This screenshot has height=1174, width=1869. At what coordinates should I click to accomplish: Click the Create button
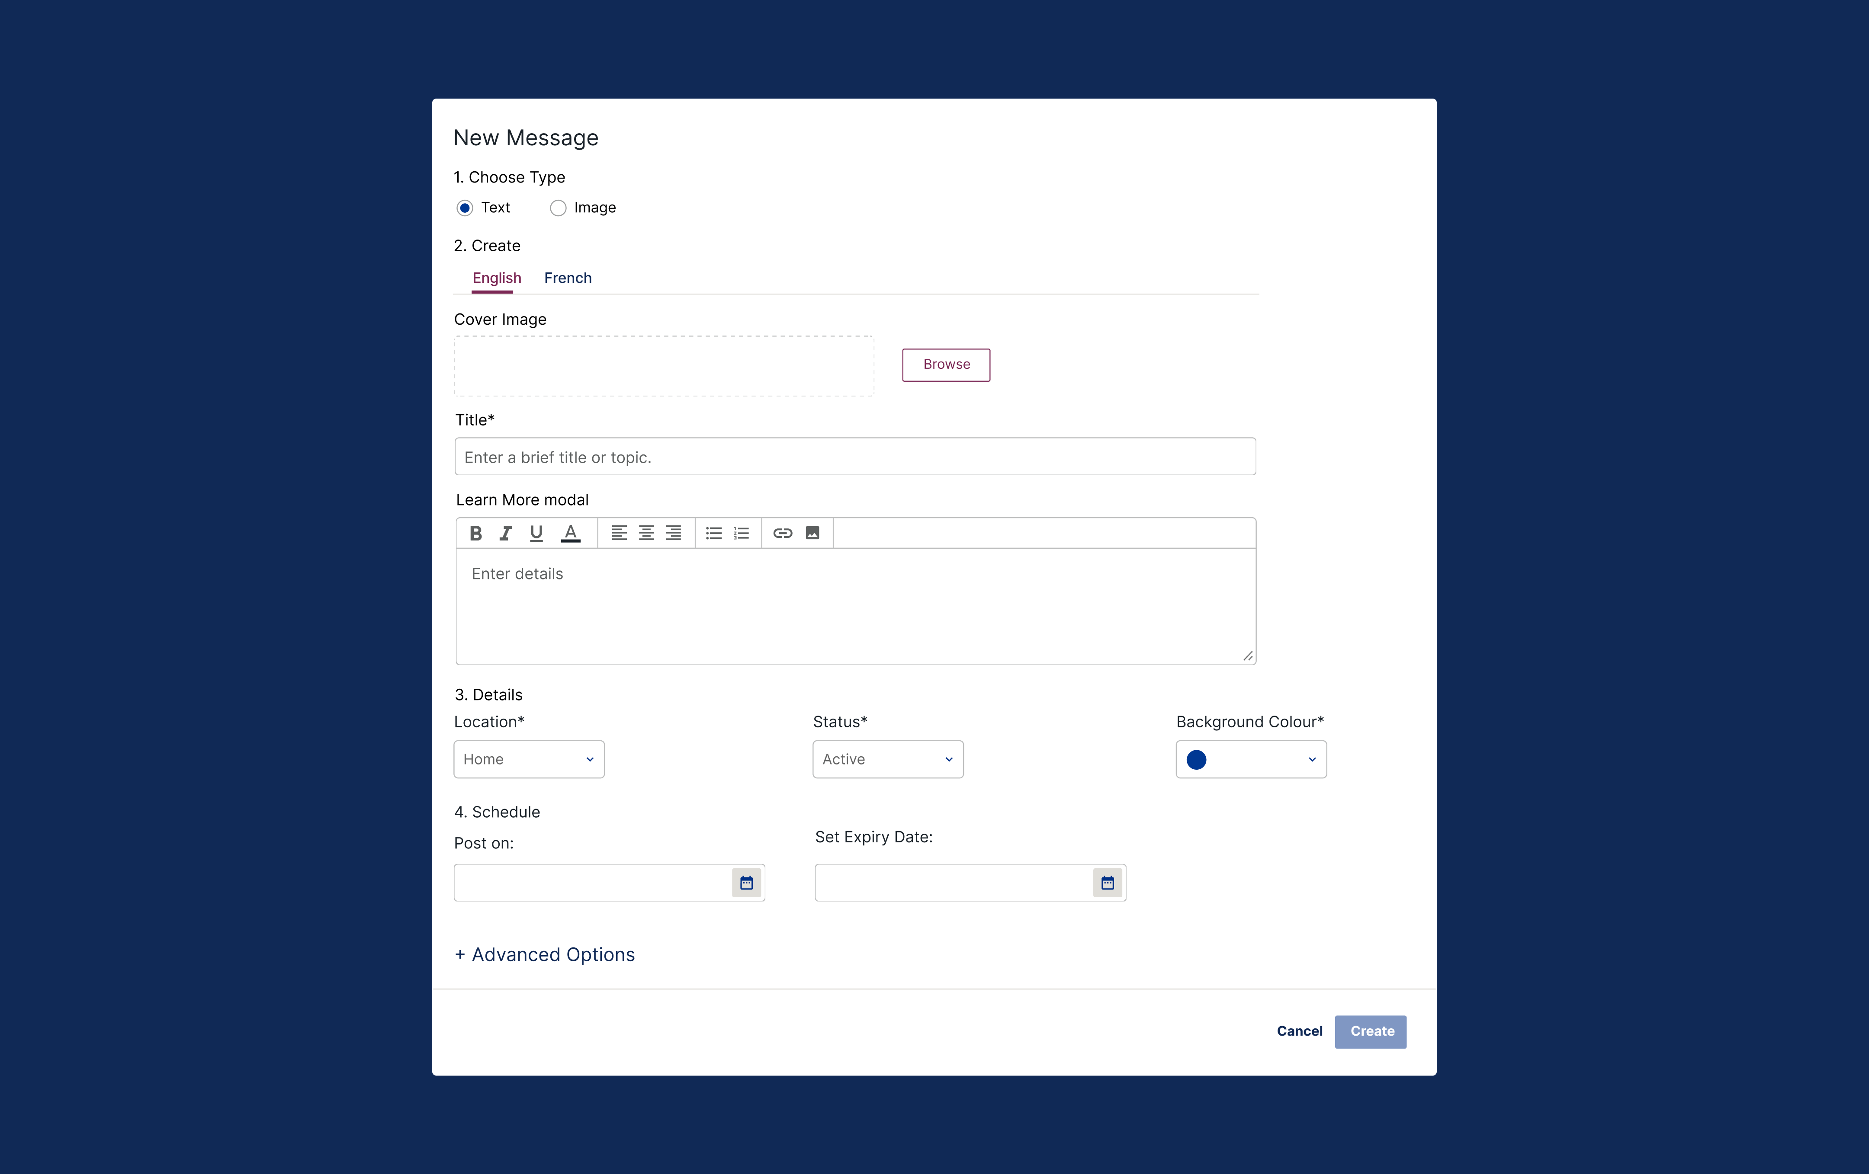coord(1371,1032)
